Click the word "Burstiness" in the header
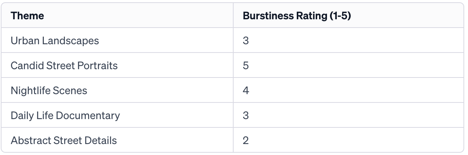The width and height of the screenshot is (468, 155). pos(269,16)
